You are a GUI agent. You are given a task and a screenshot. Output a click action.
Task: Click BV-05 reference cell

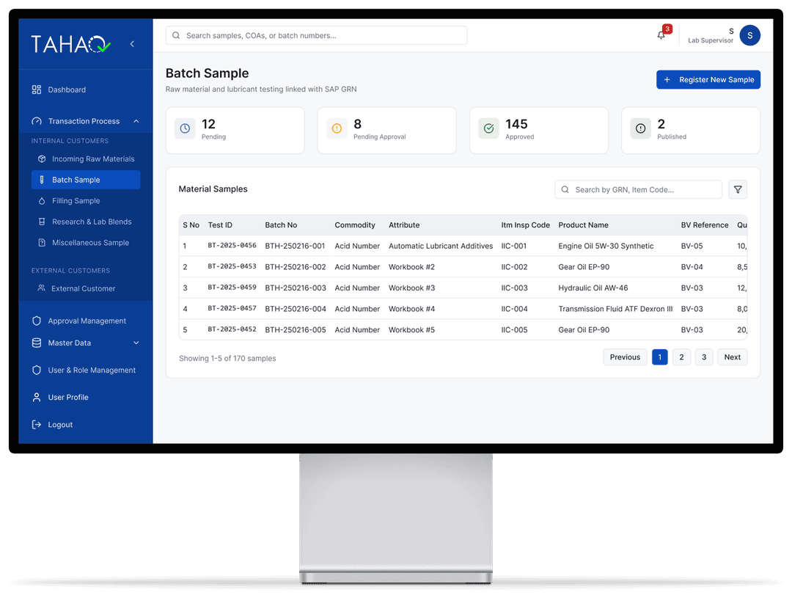pos(692,246)
